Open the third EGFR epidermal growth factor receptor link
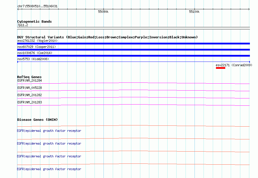Screen dimensions: 258x178 49,157
